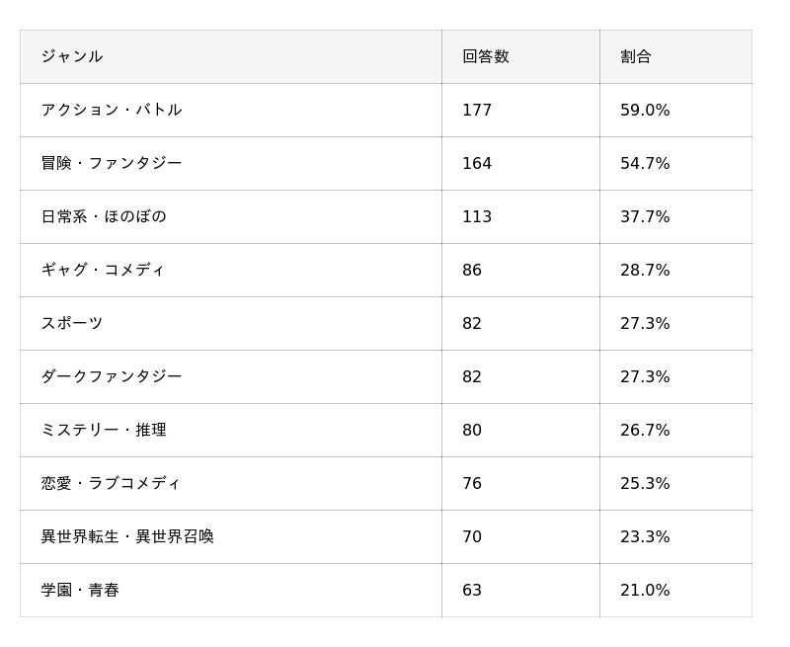Select the 28.7% percentage cell
The image size is (790, 647).
click(x=645, y=270)
